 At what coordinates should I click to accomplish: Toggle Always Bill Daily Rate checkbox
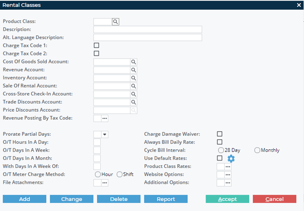pyautogui.click(x=220, y=142)
